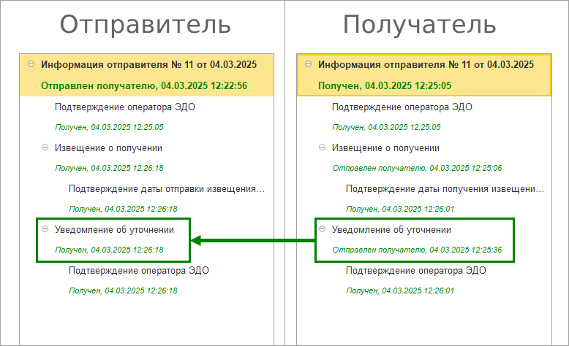Select recipient's 'Подтверждение оператора ЭДО' below 'Уведомление об уточнении'
This screenshot has height=346, width=569.
tap(416, 270)
